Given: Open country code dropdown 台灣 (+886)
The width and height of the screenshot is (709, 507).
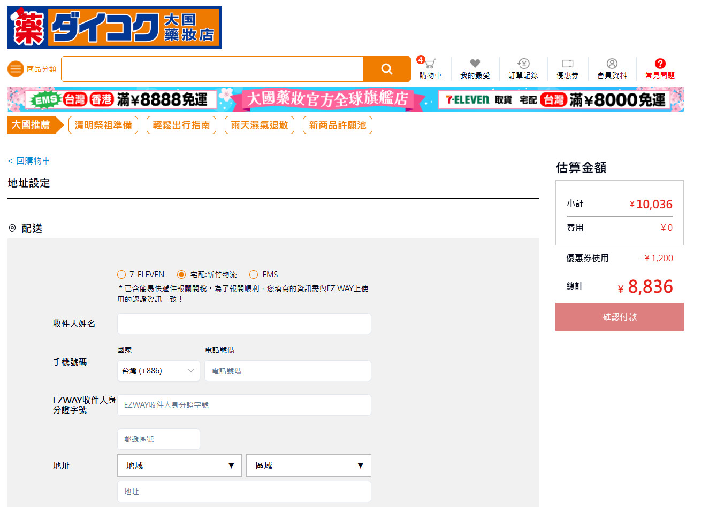Looking at the screenshot, I should [x=158, y=371].
